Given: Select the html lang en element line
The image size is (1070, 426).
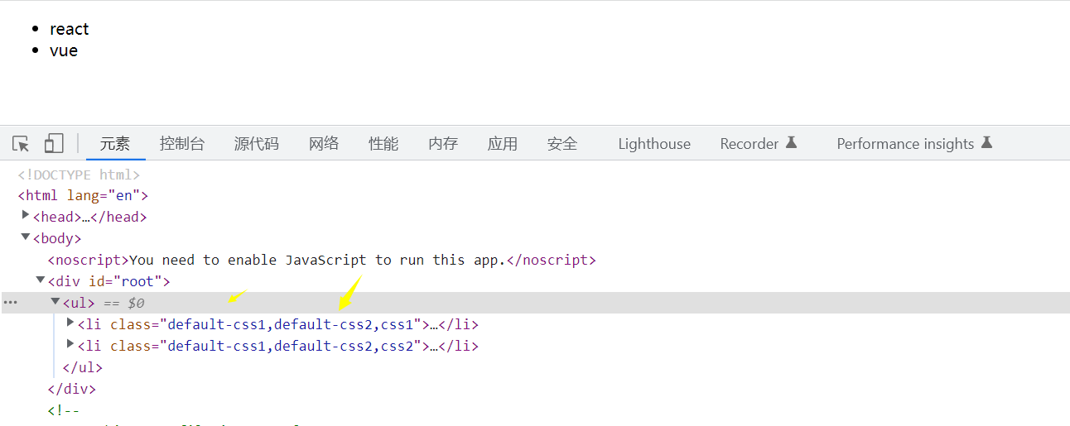Looking at the screenshot, I should (83, 196).
